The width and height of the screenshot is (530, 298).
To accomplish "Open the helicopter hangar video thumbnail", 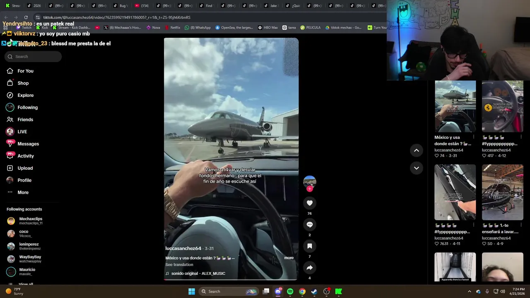I will [x=502, y=192].
